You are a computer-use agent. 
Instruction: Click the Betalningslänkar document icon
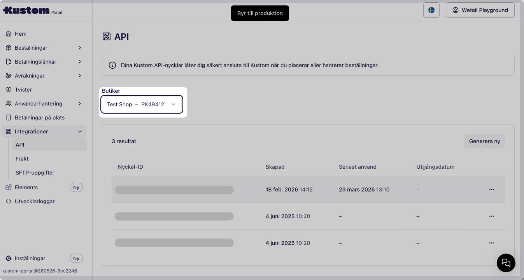(x=9, y=62)
